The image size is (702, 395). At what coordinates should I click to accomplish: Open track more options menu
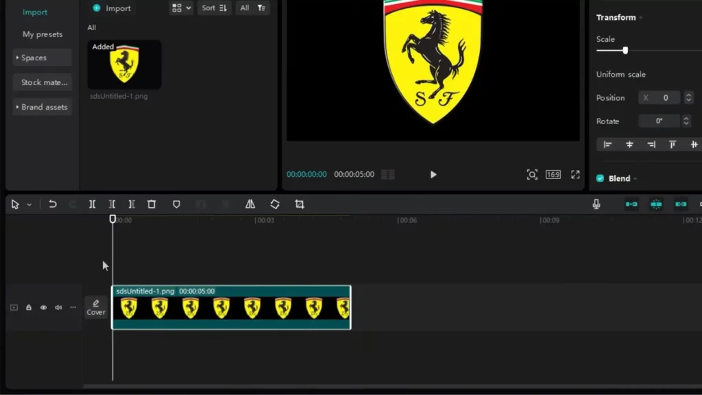(73, 308)
